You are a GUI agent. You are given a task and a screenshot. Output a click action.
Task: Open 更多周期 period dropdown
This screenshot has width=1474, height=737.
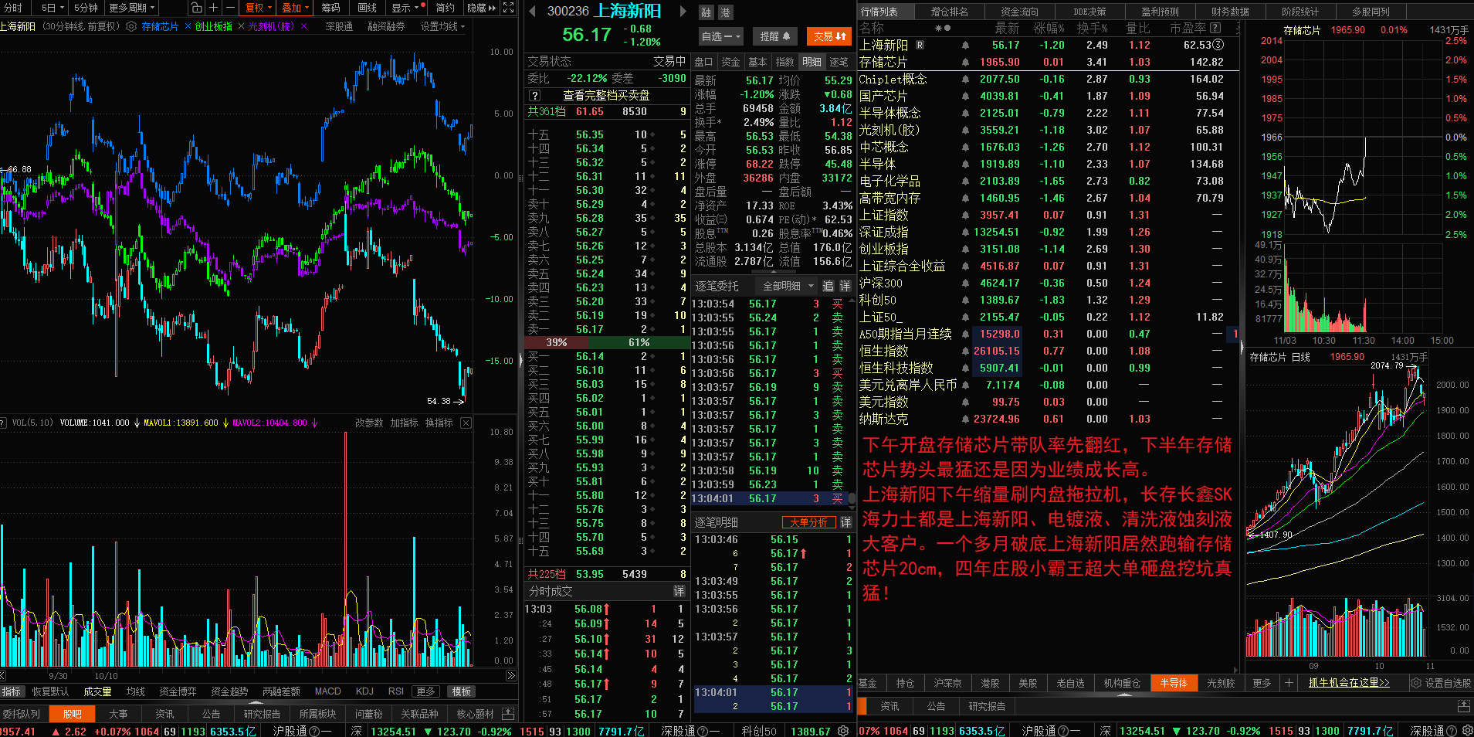tap(132, 8)
